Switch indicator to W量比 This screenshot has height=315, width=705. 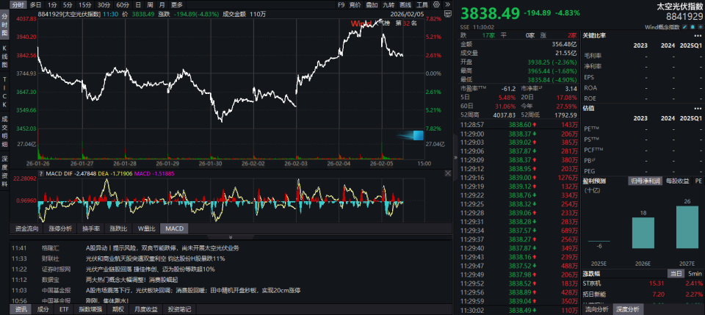tap(147, 228)
